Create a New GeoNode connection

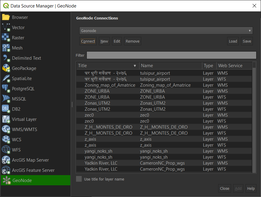click(104, 41)
